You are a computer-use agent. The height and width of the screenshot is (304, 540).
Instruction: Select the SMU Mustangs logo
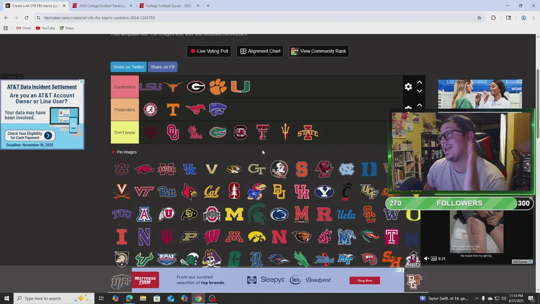tap(195, 110)
